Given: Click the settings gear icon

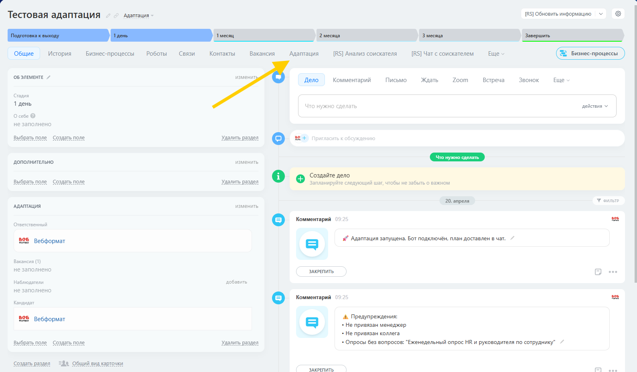Looking at the screenshot, I should [618, 14].
